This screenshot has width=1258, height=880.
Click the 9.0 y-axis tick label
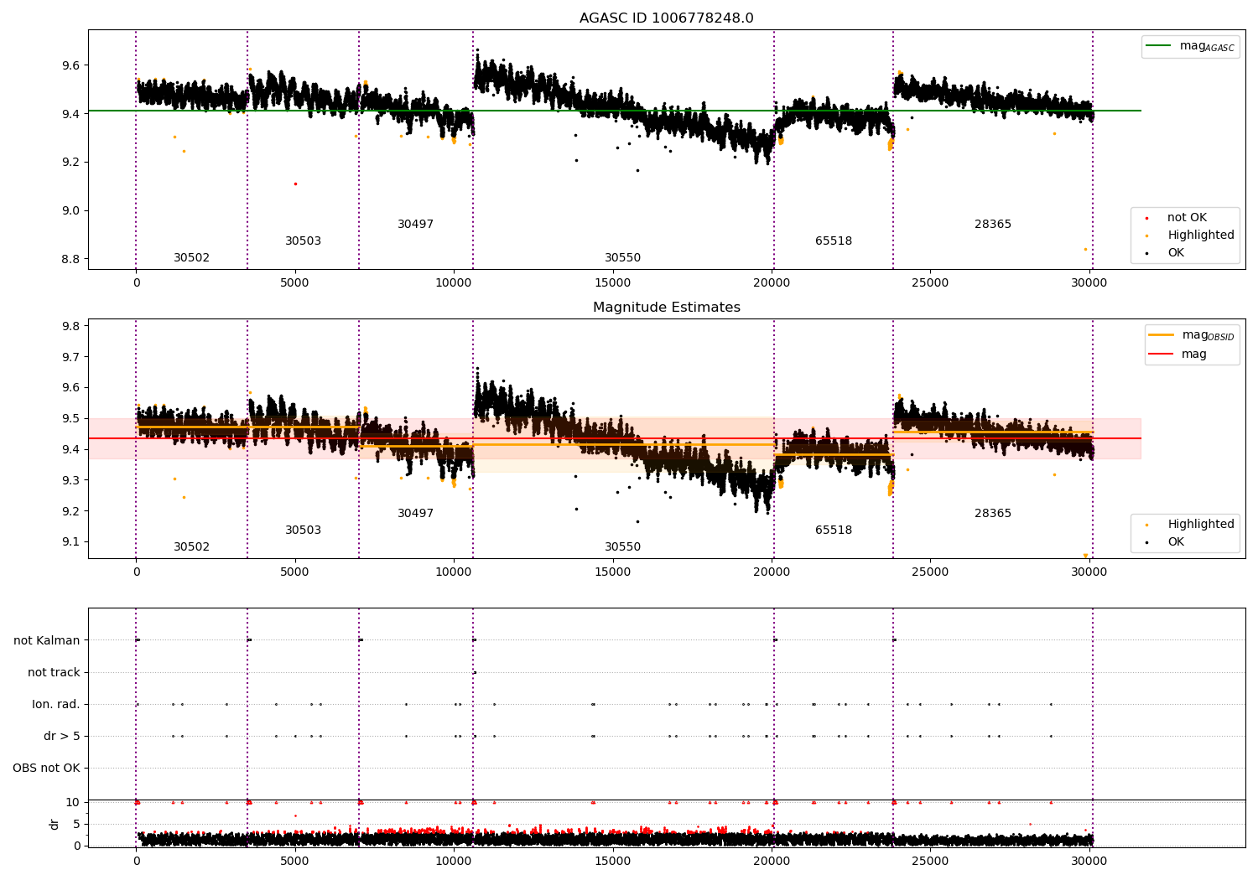pyautogui.click(x=71, y=211)
